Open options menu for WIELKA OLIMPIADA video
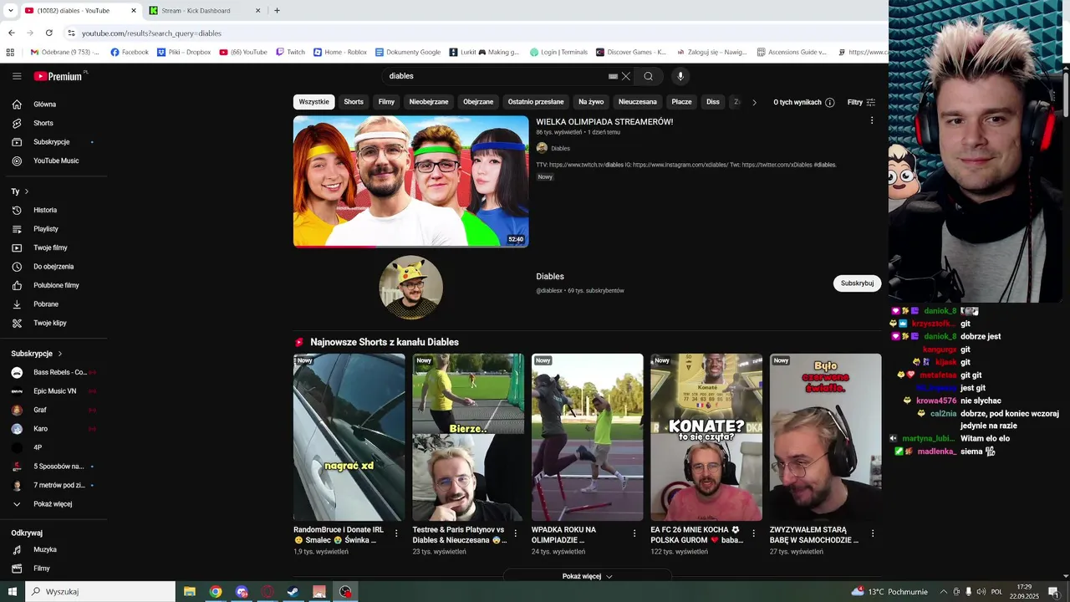This screenshot has width=1070, height=602. click(872, 120)
